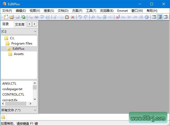Screen dimensions: 170x126
Task: Open the 编辑(E) menu
Action: (21, 11)
